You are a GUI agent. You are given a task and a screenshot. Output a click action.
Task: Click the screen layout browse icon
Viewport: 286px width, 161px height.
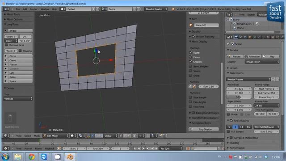63,9
